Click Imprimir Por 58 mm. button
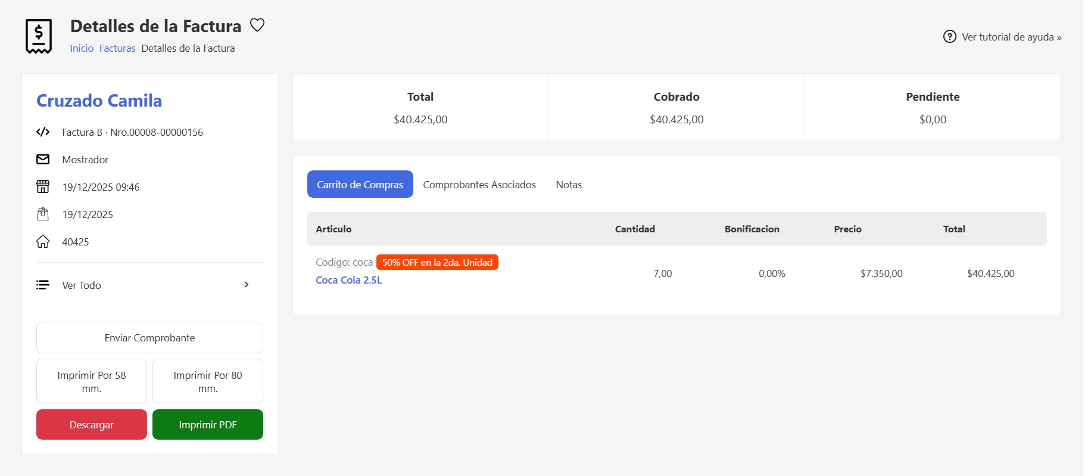The width and height of the screenshot is (1085, 476). point(92,381)
